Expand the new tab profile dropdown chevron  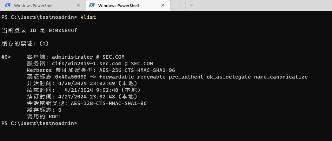(x=191, y=5)
